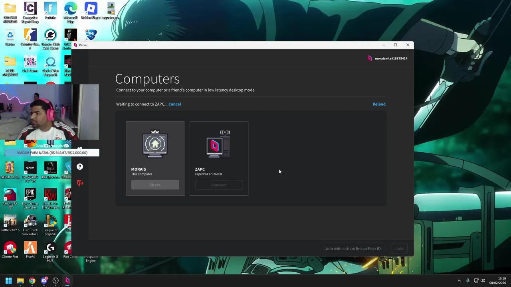Launch God of War Ragnarök shortcut
This screenshot has width=511, height=287.
click(50, 66)
